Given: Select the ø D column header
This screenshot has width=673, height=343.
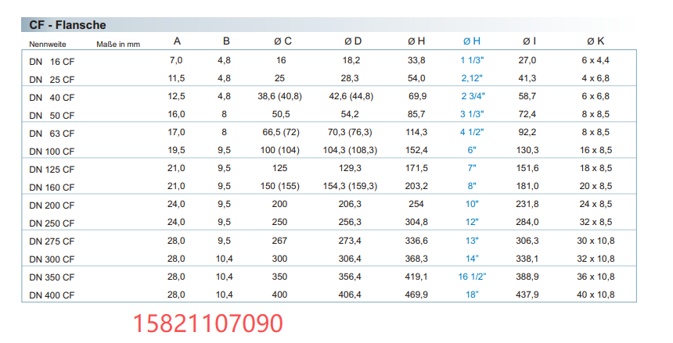Looking at the screenshot, I should pyautogui.click(x=353, y=42).
